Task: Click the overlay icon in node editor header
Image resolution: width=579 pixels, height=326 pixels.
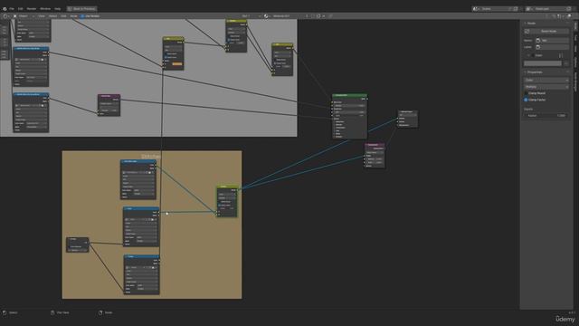Action: (570, 16)
